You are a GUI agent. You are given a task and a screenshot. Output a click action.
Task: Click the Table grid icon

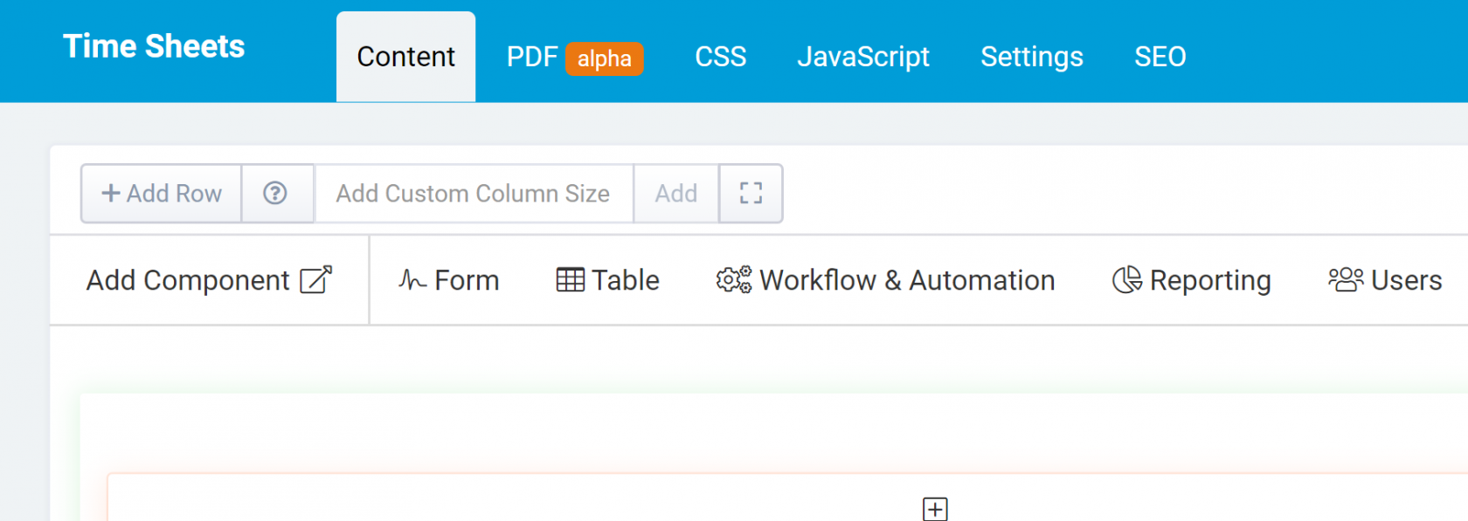[570, 280]
